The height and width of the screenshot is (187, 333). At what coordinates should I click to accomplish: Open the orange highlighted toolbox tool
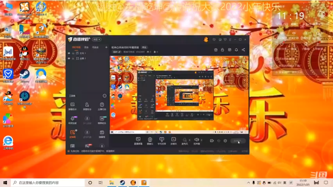[72, 134]
